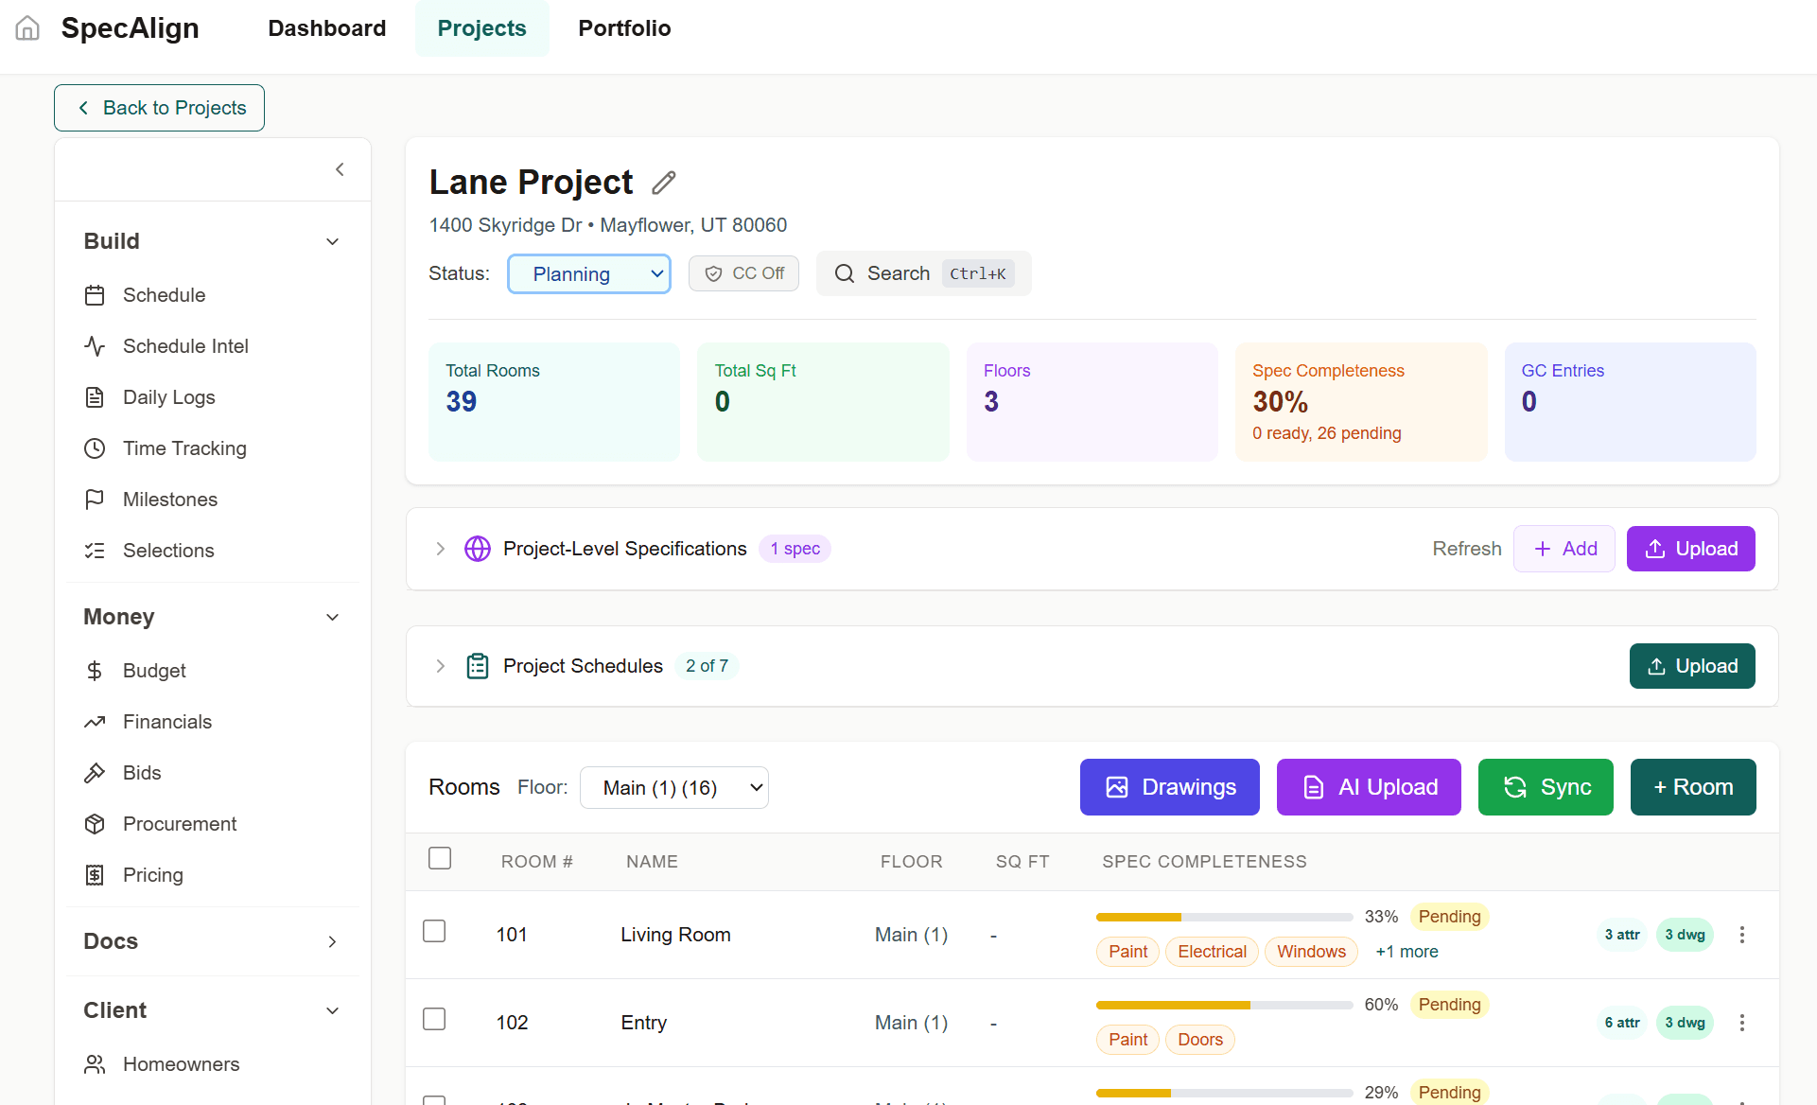Click the AI Upload button
1817x1105 pixels.
1368,787
